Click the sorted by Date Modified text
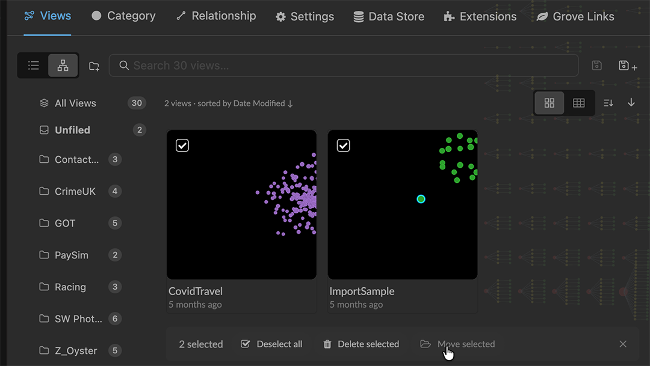 [246, 103]
